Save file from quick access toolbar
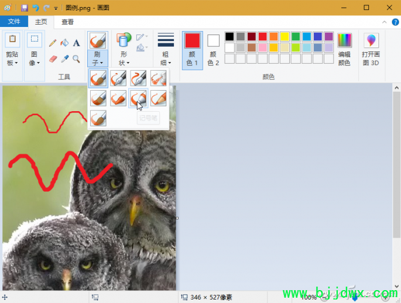This screenshot has height=303, width=401. [x=25, y=8]
